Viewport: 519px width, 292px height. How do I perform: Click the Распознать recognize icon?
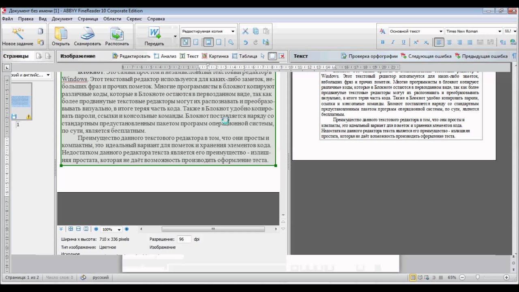point(117,33)
